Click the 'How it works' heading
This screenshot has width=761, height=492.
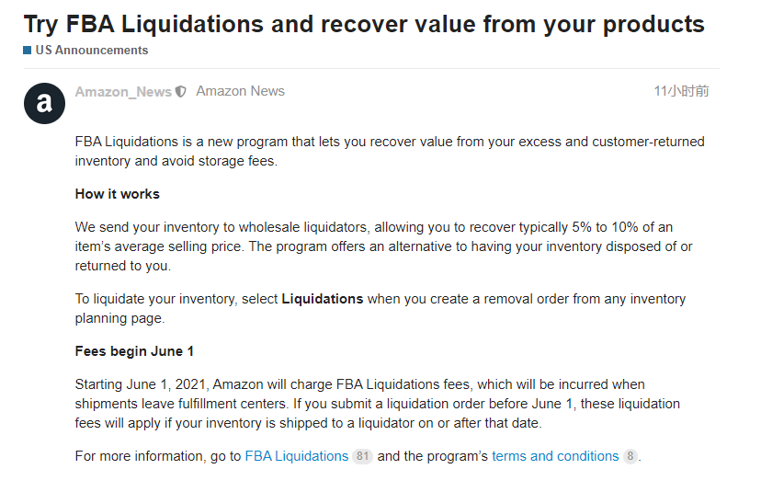click(x=117, y=194)
